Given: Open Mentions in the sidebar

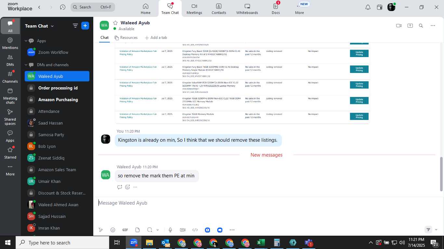Looking at the screenshot, I should pos(10,43).
